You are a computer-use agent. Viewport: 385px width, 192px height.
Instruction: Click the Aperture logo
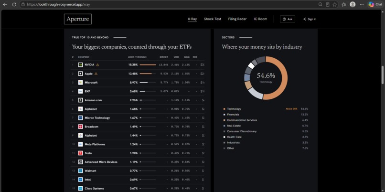[78, 19]
